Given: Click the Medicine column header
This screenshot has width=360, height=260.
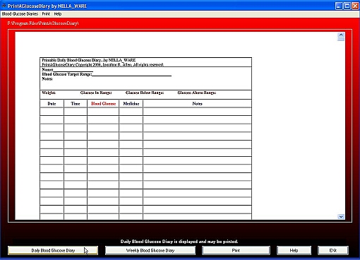Looking at the screenshot, I should coord(131,104).
